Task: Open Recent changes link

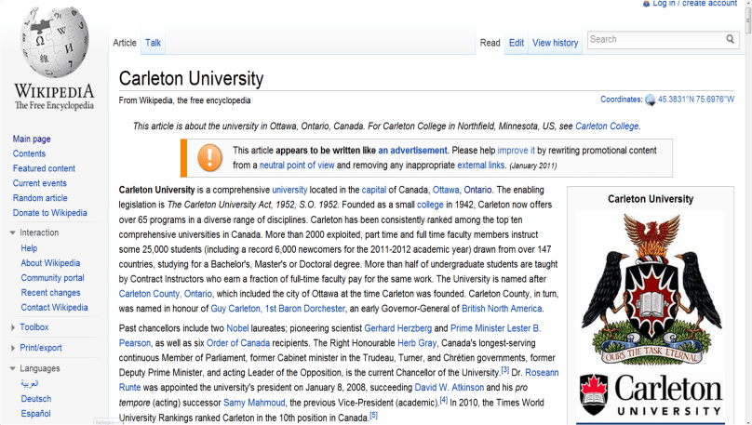Action: coord(50,293)
